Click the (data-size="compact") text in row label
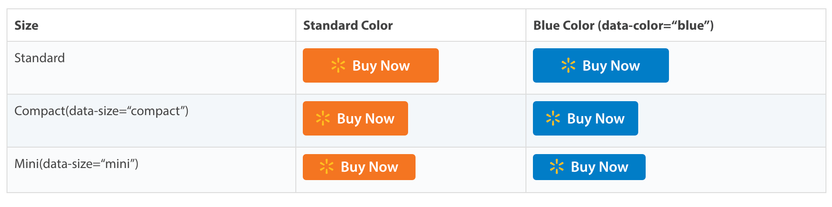The height and width of the screenshot is (207, 832). [x=127, y=111]
